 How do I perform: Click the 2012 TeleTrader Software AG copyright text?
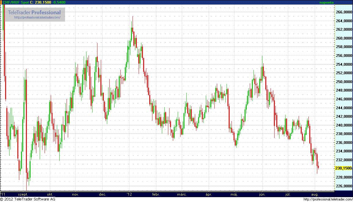click(x=28, y=199)
